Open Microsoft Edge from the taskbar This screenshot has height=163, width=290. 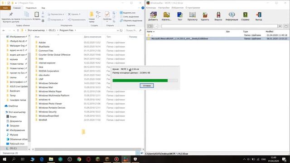(42, 159)
